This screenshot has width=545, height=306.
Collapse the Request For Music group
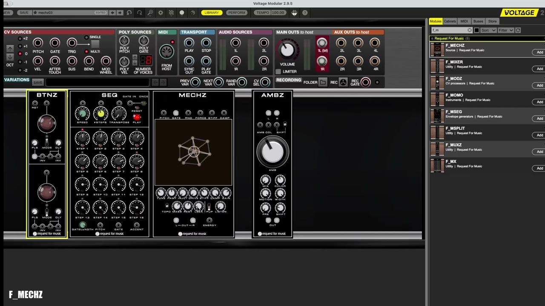[x=432, y=39]
